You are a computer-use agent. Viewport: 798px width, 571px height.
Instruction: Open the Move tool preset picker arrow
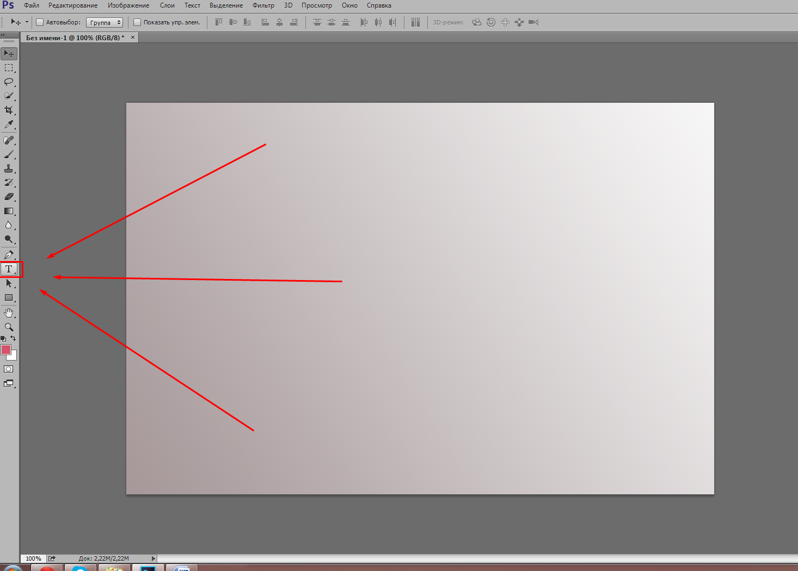point(27,22)
